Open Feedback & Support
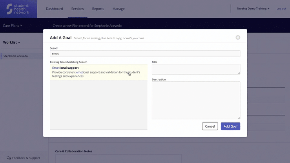290x163 pixels. pos(23,158)
